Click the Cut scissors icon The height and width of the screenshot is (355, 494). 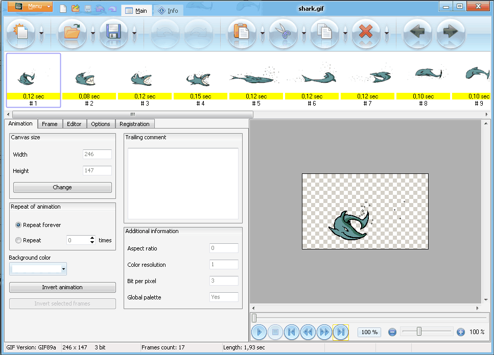click(283, 33)
